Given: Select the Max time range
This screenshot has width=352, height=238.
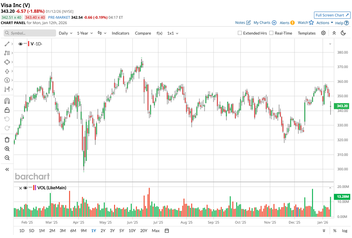Looking at the screenshot, I should point(156,230).
